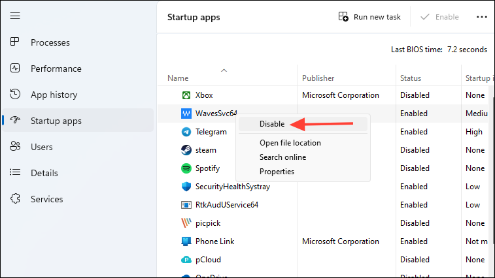Click the picpick app icon
The image size is (495, 278).
[x=186, y=223]
